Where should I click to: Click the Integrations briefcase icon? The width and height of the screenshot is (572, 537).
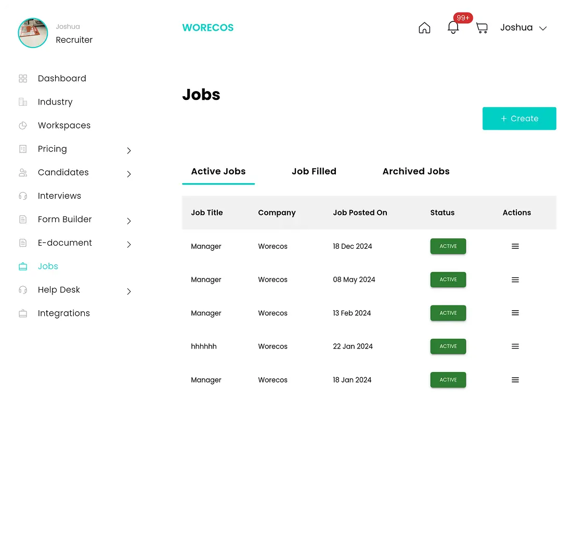click(23, 313)
